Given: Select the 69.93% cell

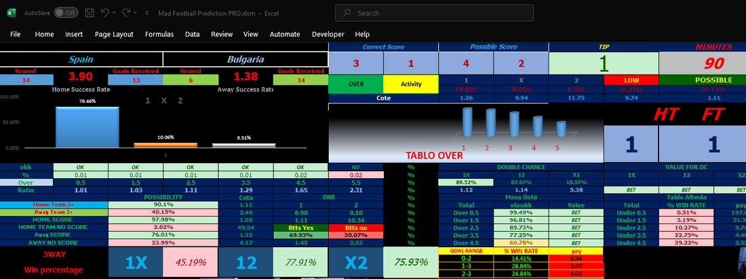Looking at the screenshot, I should 300,235.
